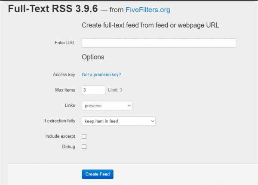This screenshot has width=258, height=185.
Task: Click the "Limit: 3" hint text
Action: (x=115, y=90)
